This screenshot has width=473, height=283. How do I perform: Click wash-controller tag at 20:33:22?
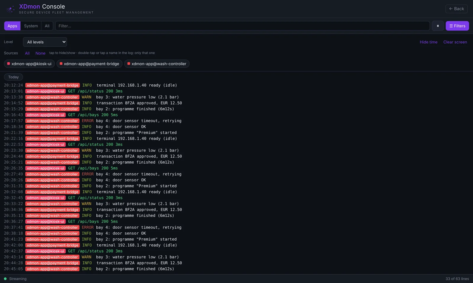click(52, 204)
